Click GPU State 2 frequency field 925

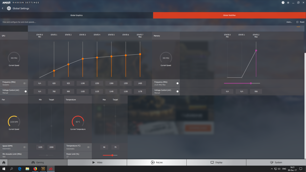[x=68, y=83]
